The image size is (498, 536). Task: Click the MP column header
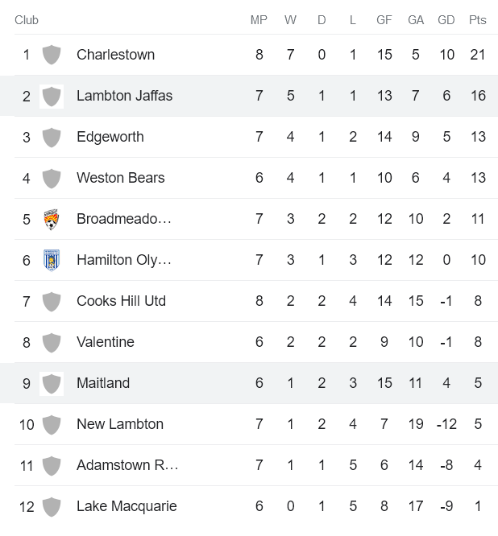pos(259,20)
